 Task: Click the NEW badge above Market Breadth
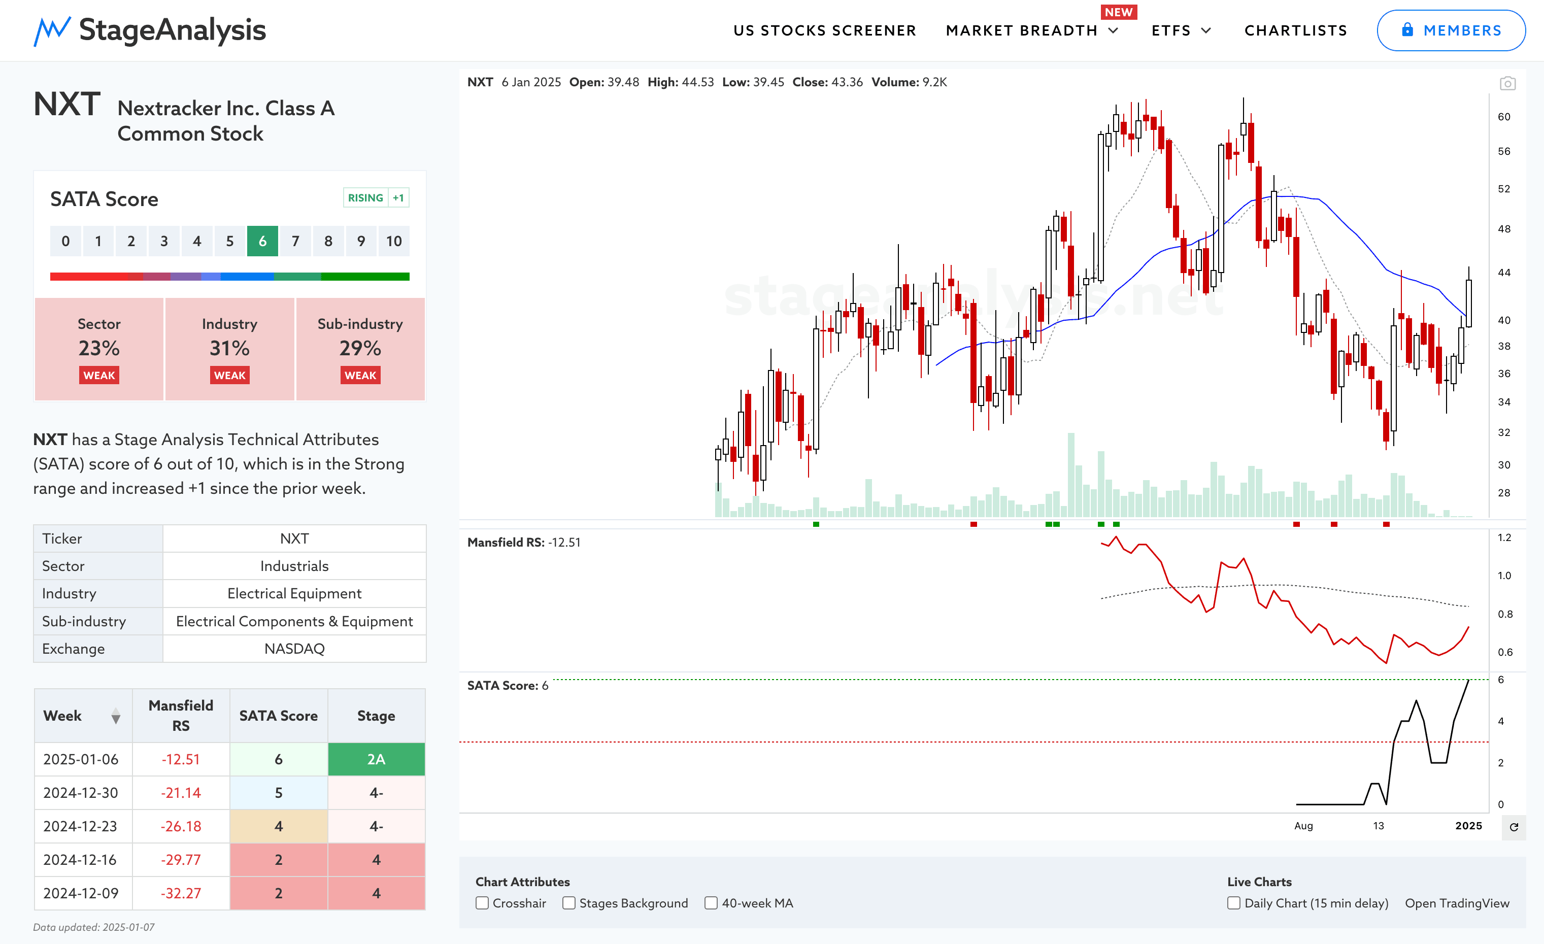tap(1119, 12)
